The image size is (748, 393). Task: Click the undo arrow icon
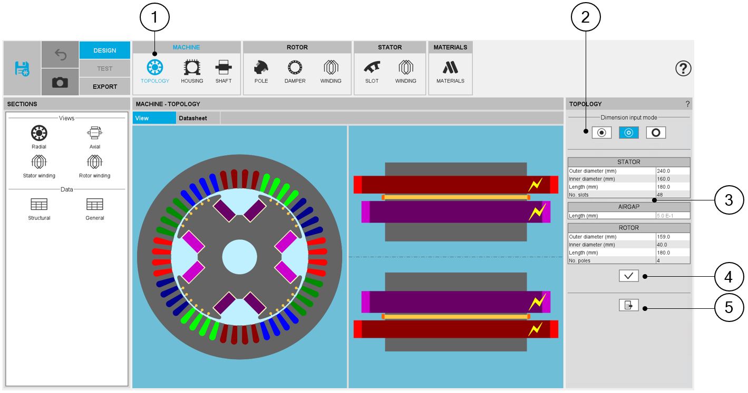[x=60, y=54]
